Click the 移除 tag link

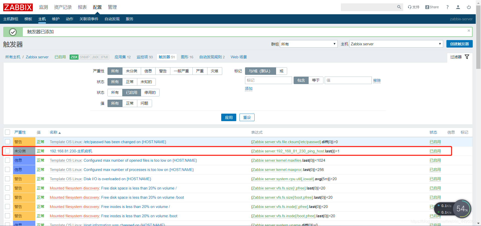[377, 80]
